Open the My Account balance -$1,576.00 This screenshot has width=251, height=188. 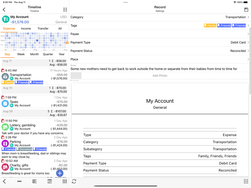[x=20, y=22]
